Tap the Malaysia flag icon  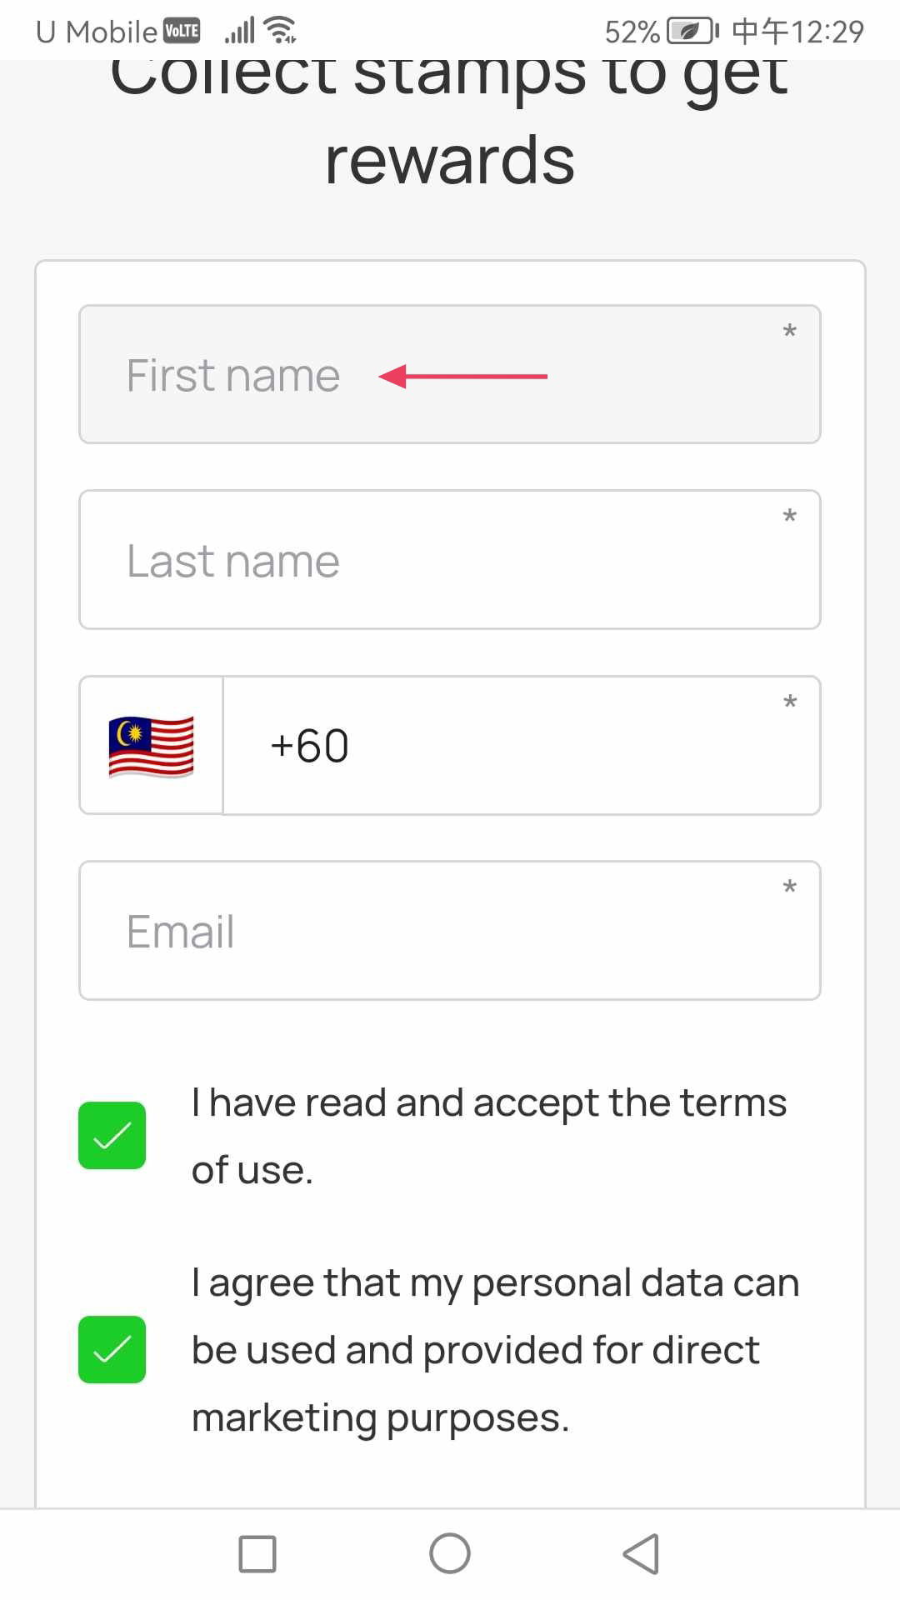pos(151,746)
